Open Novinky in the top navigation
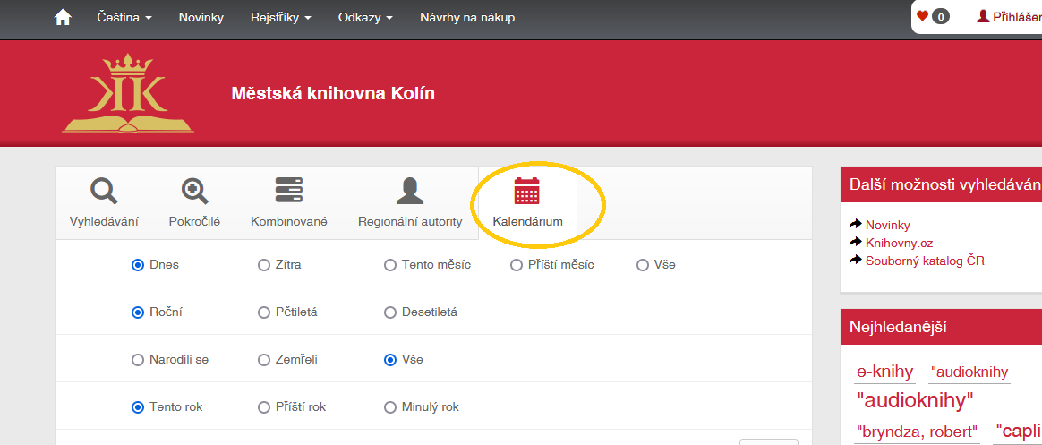1042x445 pixels. point(201,18)
